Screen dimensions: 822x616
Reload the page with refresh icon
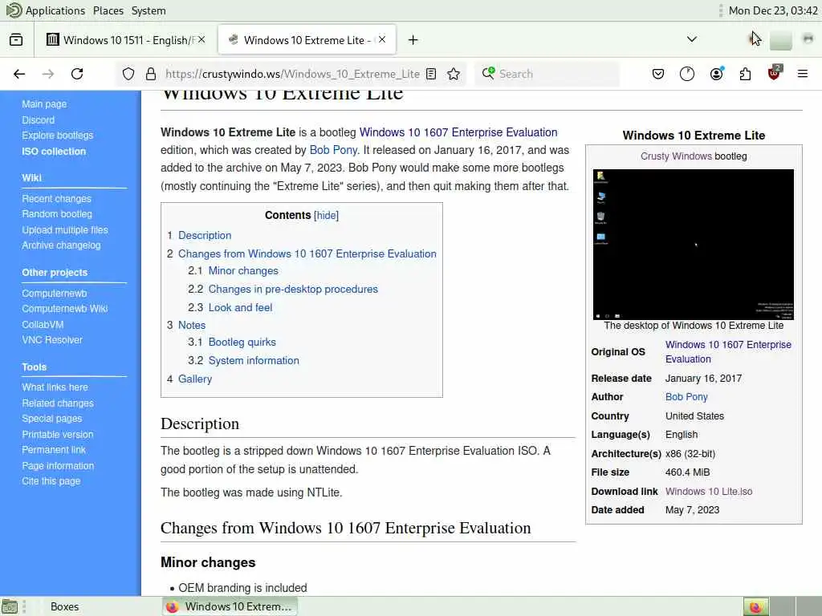tap(77, 74)
